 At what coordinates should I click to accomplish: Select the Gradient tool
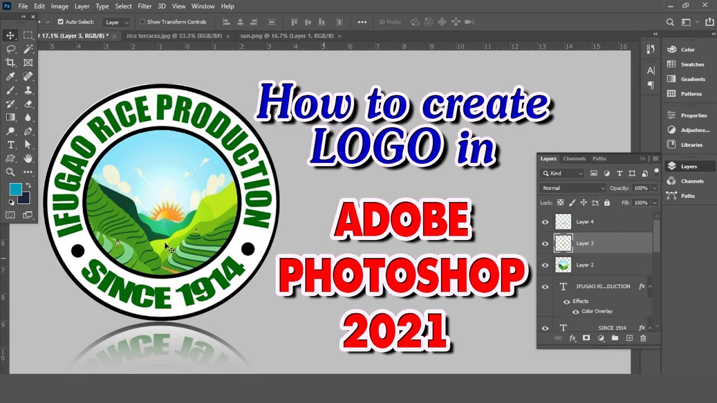[11, 118]
